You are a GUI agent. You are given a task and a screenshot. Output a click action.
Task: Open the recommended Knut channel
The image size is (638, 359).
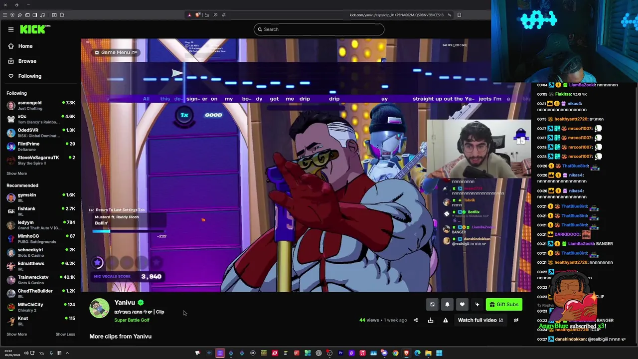coord(40,321)
